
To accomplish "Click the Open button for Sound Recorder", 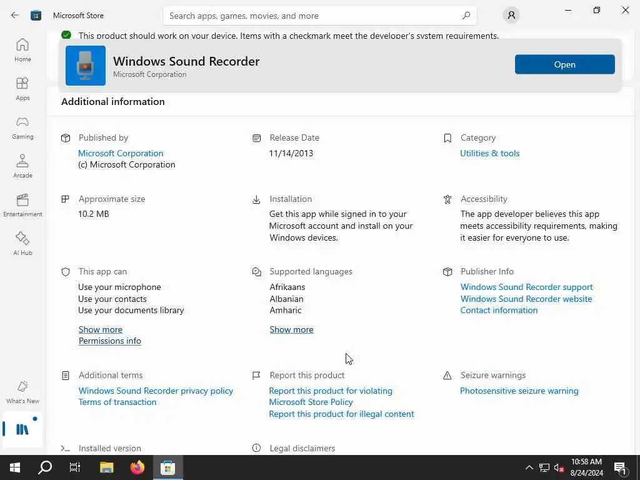I will point(564,64).
